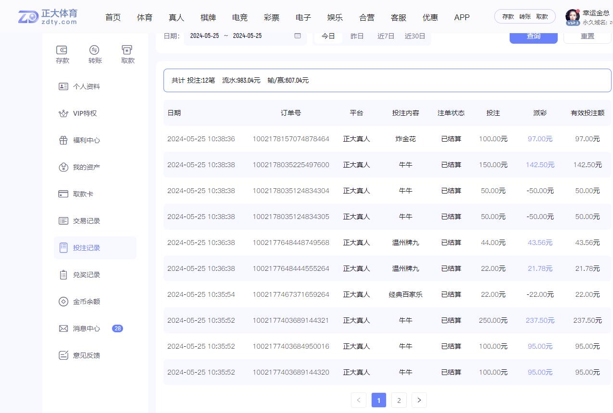Open VIP特权 crown icon
The width and height of the screenshot is (613, 413).
[63, 113]
